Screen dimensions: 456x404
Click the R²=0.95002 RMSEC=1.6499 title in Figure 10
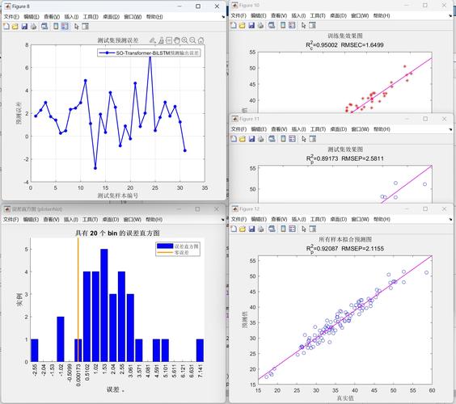pyautogui.click(x=344, y=45)
